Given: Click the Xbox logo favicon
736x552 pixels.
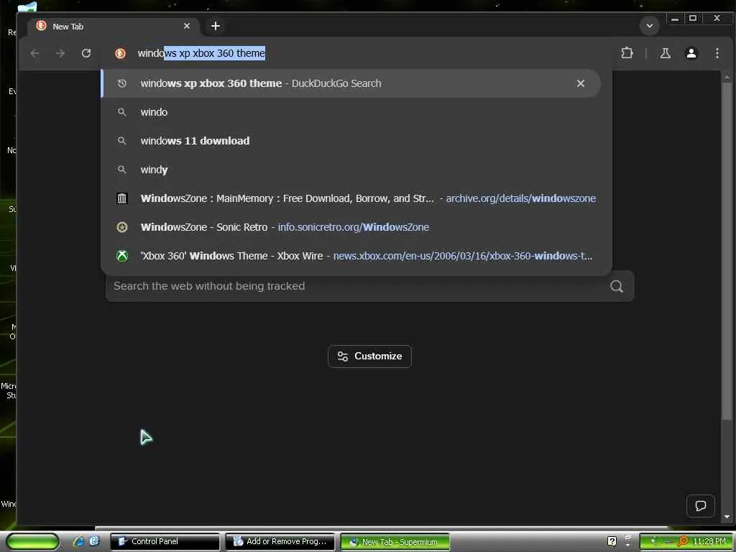Looking at the screenshot, I should tap(122, 256).
